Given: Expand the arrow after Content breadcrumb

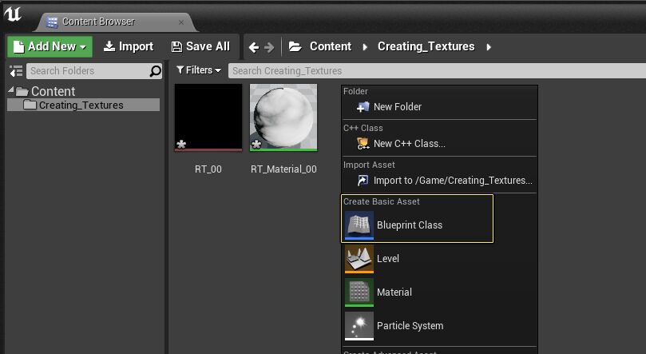Looking at the screenshot, I should 365,47.
